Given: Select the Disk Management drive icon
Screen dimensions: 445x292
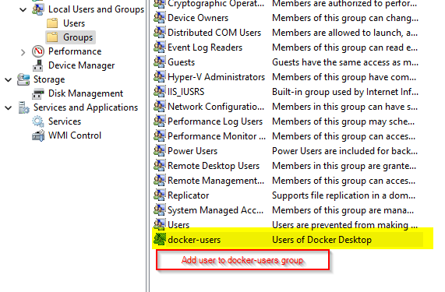Looking at the screenshot, I should click(x=38, y=93).
